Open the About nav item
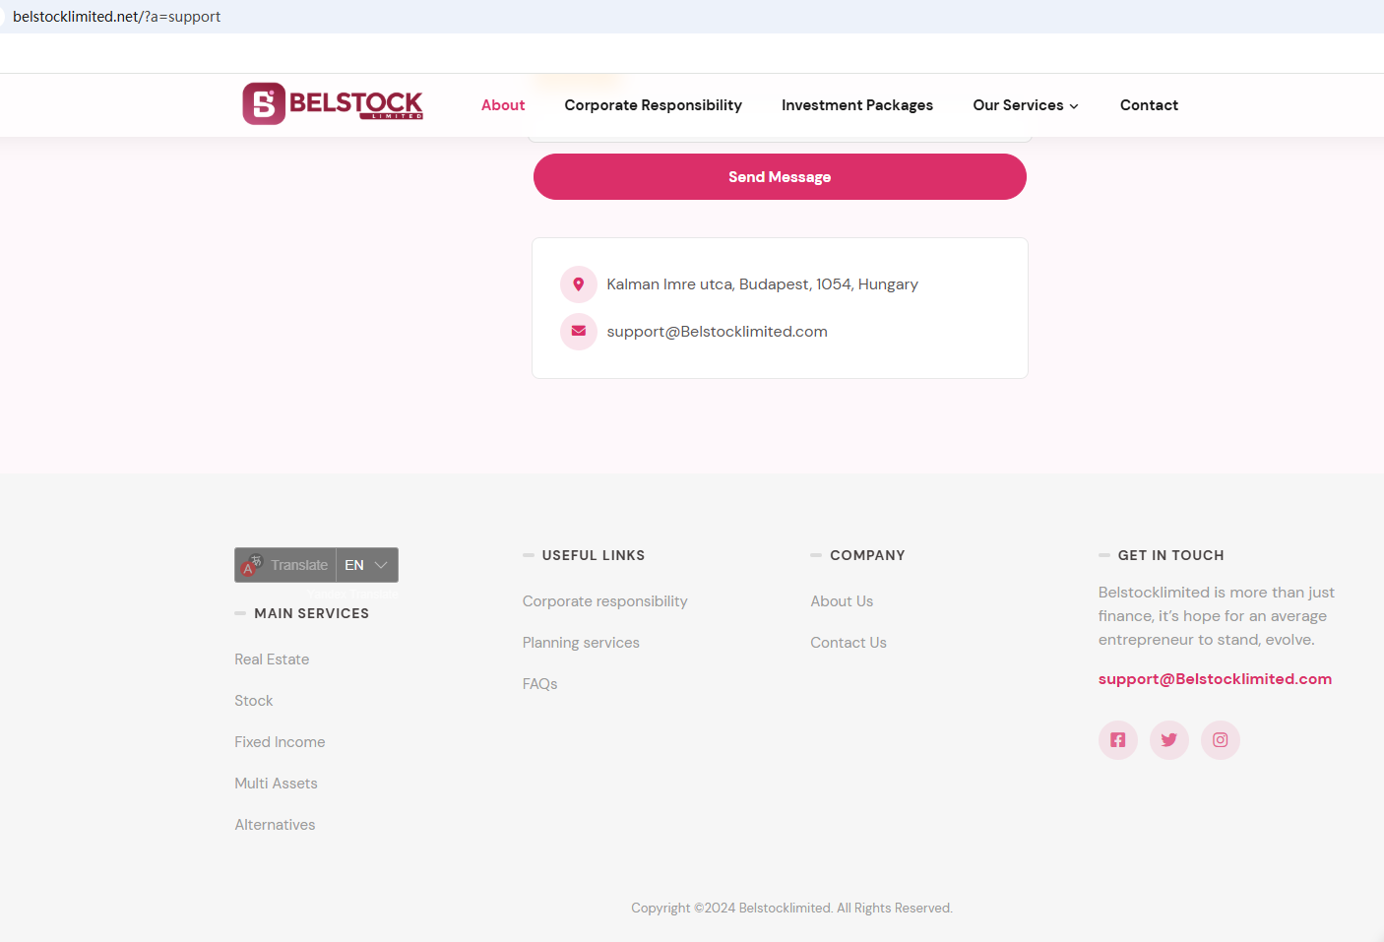1384x942 pixels. pos(503,105)
